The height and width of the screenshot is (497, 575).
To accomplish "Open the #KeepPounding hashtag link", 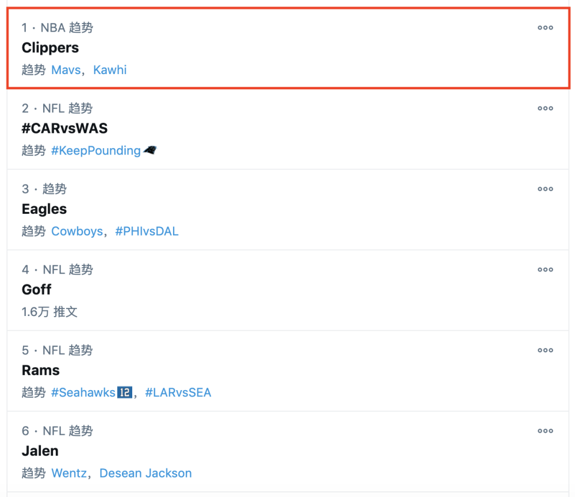I will pos(96,151).
